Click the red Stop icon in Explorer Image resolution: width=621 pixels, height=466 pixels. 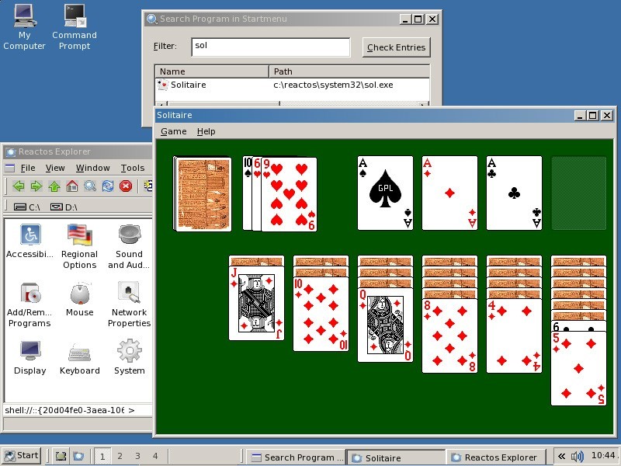[x=126, y=186]
